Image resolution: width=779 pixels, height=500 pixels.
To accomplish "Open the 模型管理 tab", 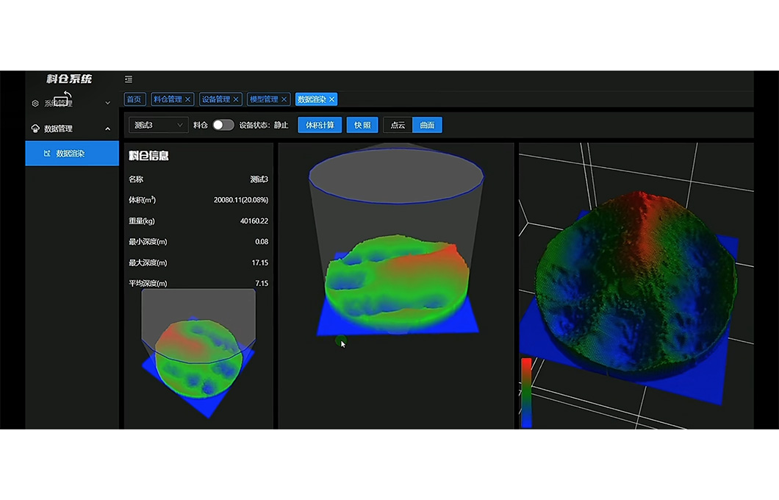I will pyautogui.click(x=263, y=99).
